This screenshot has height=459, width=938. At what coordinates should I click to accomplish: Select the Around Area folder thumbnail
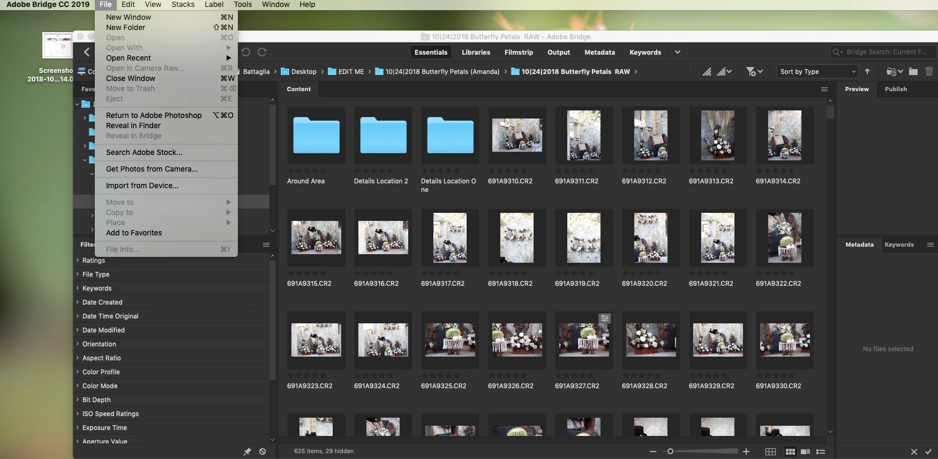[316, 135]
